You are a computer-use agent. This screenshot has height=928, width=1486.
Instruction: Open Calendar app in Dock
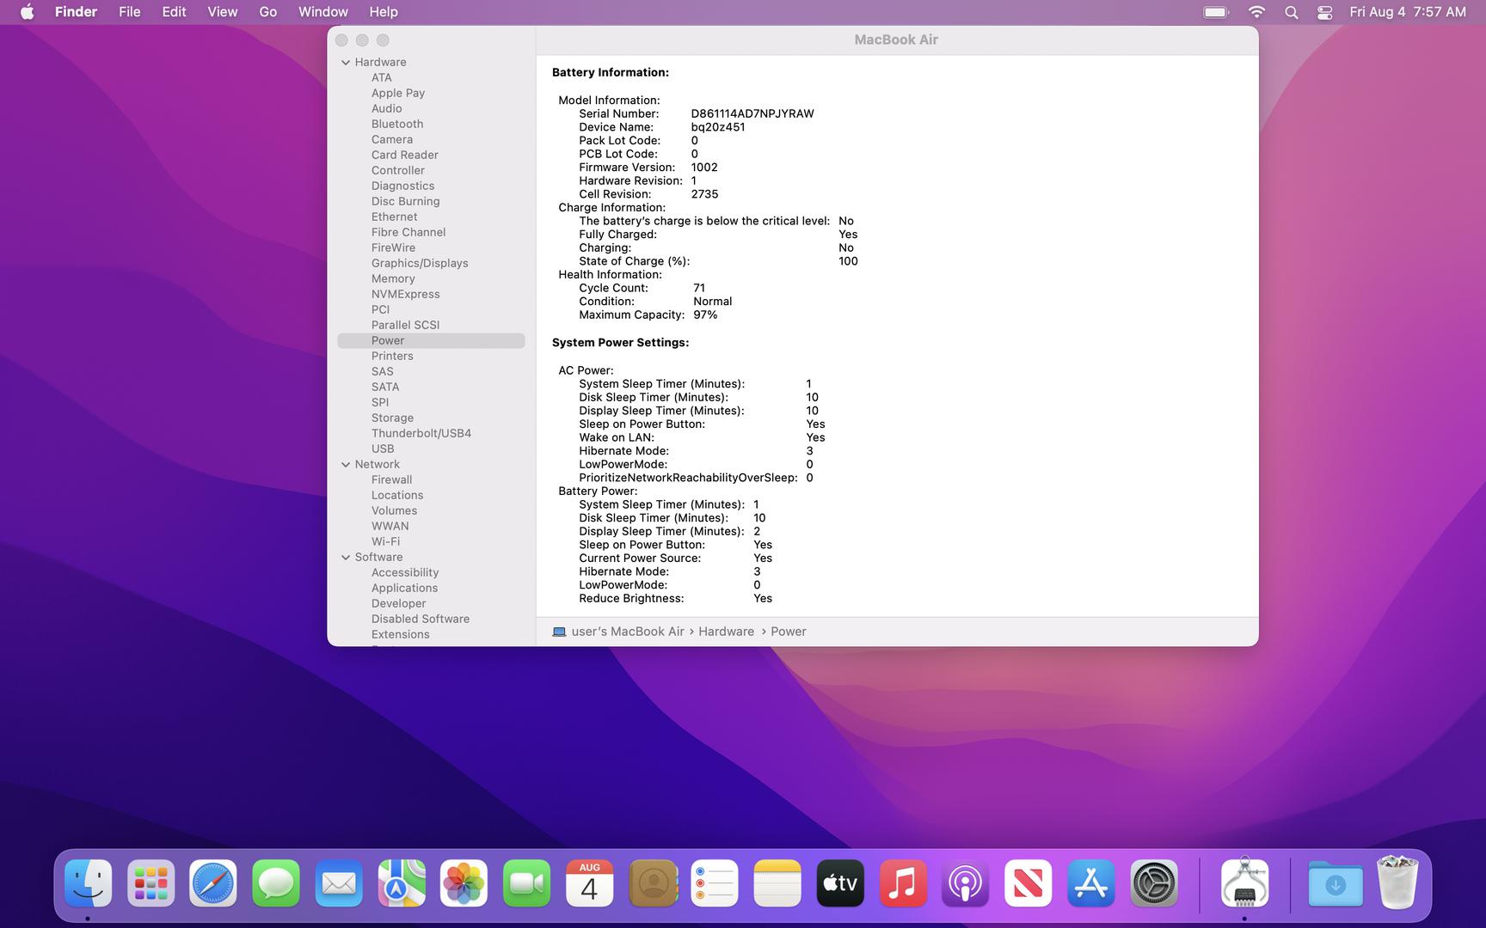point(589,883)
